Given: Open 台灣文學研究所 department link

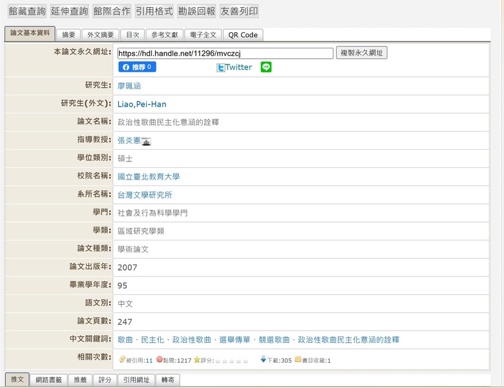Looking at the screenshot, I should coord(145,194).
